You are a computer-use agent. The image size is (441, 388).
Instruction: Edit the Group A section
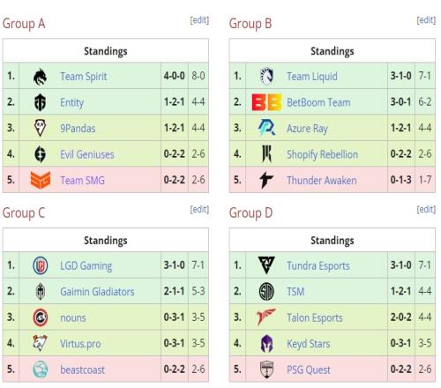199,20
